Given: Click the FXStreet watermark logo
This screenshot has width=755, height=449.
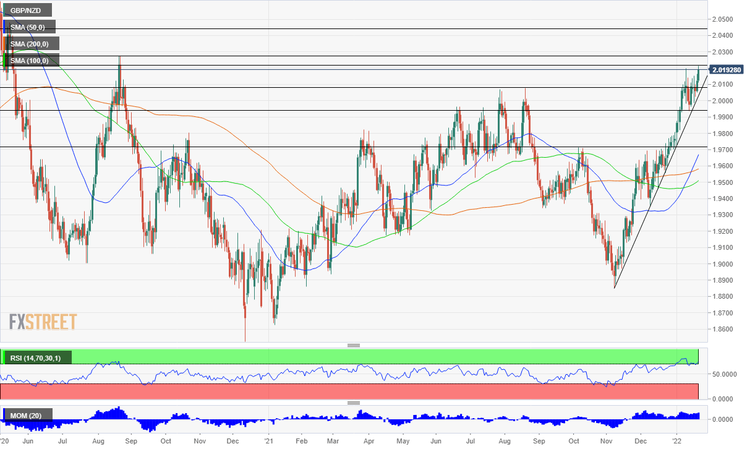Looking at the screenshot, I should [x=43, y=322].
